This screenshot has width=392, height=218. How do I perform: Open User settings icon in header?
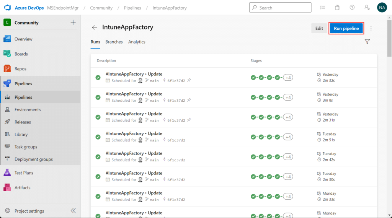coord(367,8)
